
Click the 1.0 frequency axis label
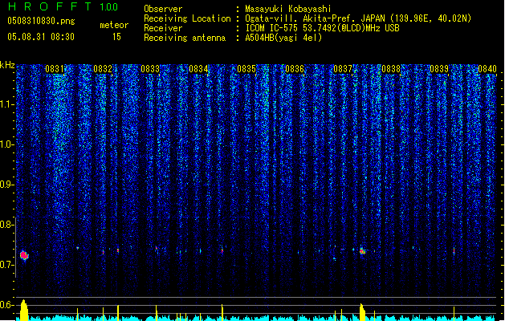[x=7, y=144]
